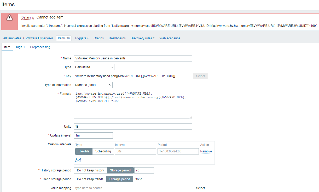The image size is (319, 192).
Task: Switch to the Preprocessing tab
Action: point(40,47)
